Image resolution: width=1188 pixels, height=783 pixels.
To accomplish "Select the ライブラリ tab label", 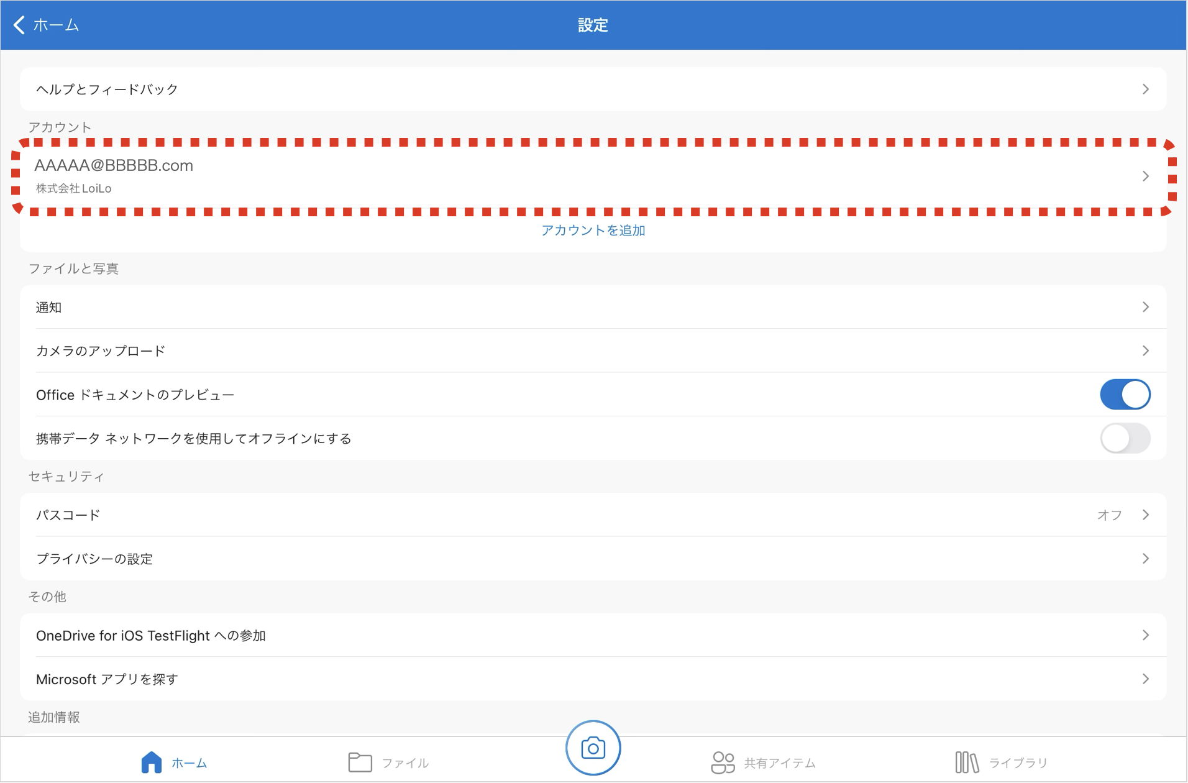I will pos(1018,763).
